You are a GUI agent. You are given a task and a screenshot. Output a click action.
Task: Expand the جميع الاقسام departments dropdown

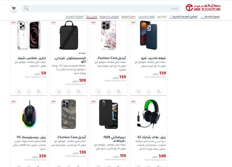point(210,17)
